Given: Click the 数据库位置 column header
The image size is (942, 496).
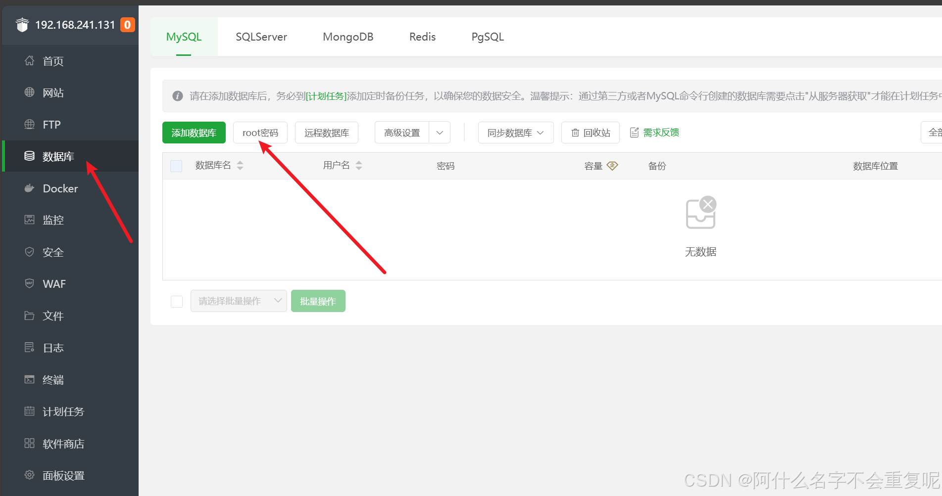Looking at the screenshot, I should tap(875, 166).
